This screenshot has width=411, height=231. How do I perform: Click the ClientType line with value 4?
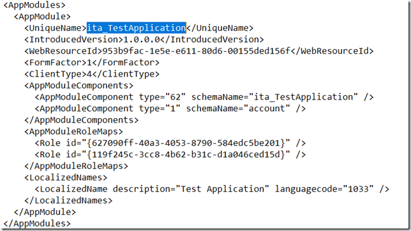click(x=92, y=74)
